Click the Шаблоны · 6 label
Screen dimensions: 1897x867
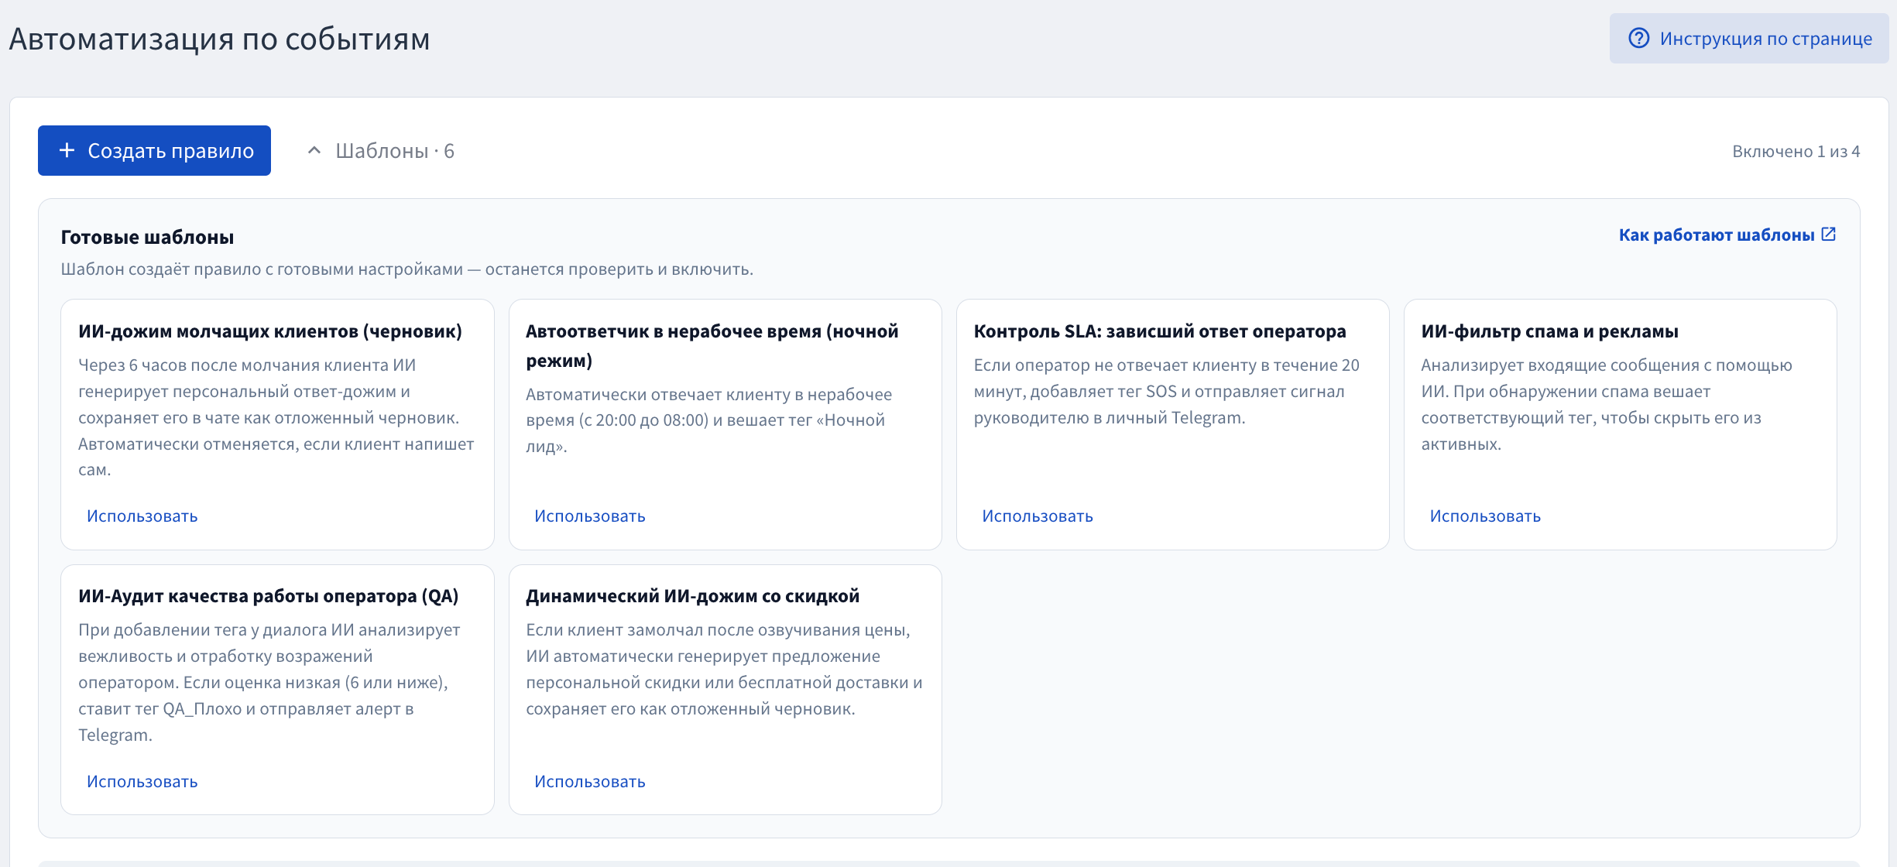tap(395, 151)
